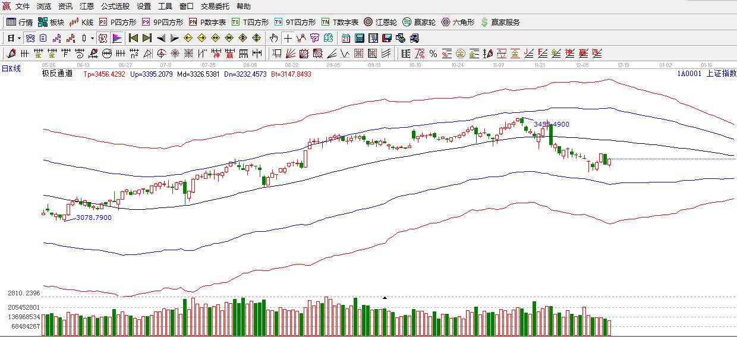Image resolution: width=737 pixels, height=337 pixels.
Task: Toggle the crosshair cursor button
Action: tap(288, 38)
